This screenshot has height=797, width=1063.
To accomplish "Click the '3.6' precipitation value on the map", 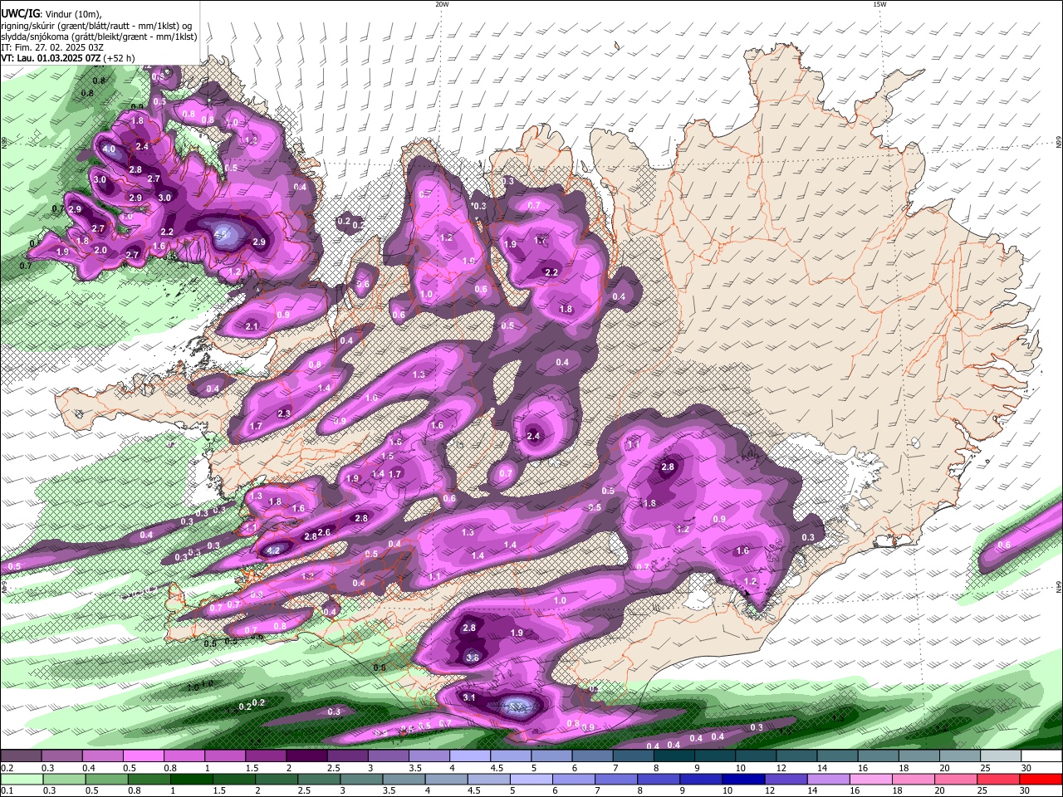I will pyautogui.click(x=473, y=658).
